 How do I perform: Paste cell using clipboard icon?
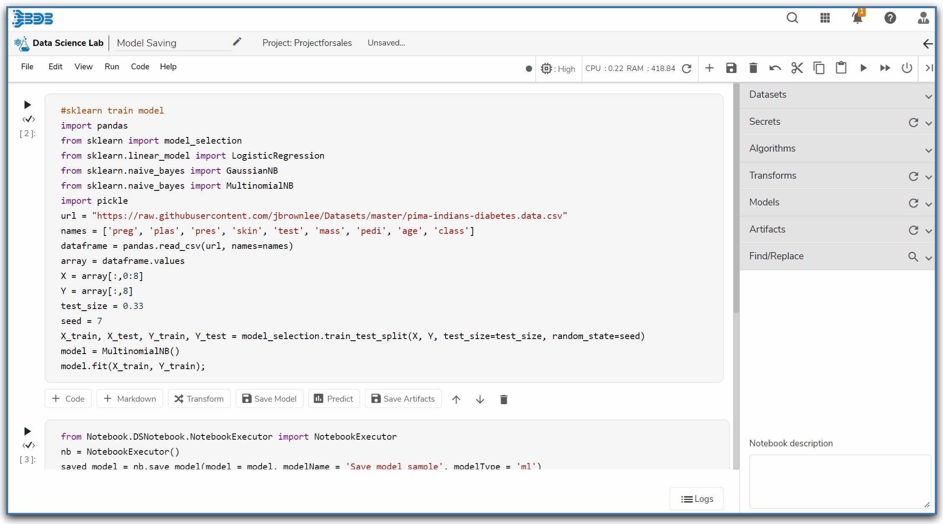(841, 68)
